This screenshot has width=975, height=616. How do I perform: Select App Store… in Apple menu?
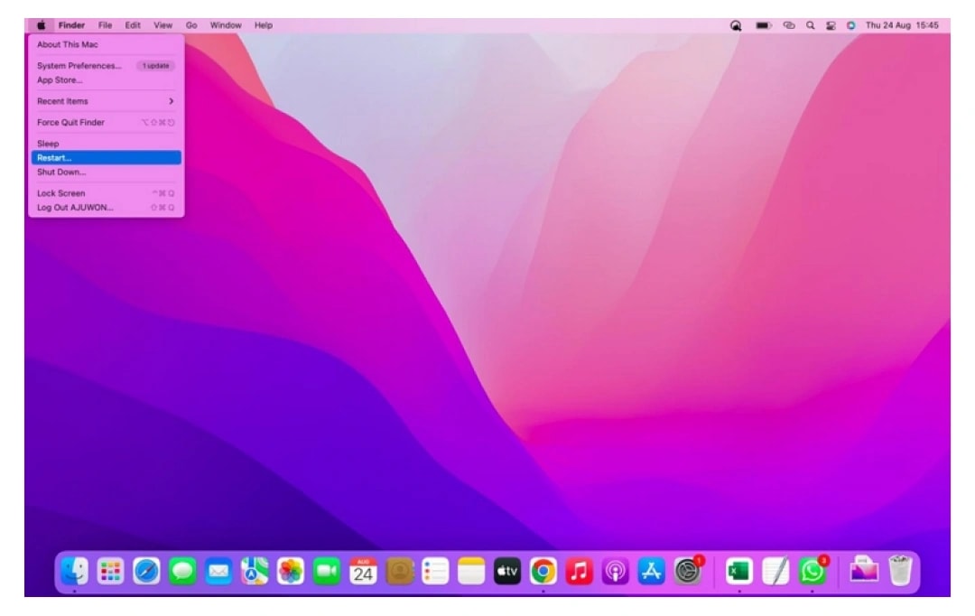[107, 80]
